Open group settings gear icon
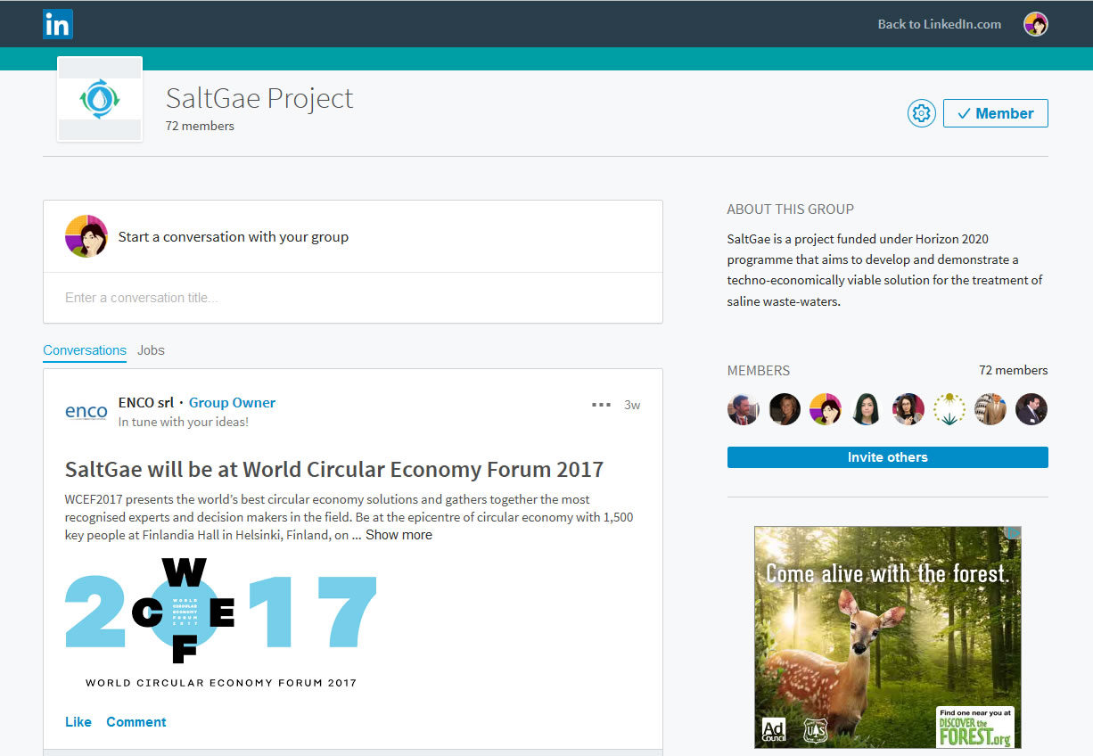The width and height of the screenshot is (1093, 756). pyautogui.click(x=921, y=113)
